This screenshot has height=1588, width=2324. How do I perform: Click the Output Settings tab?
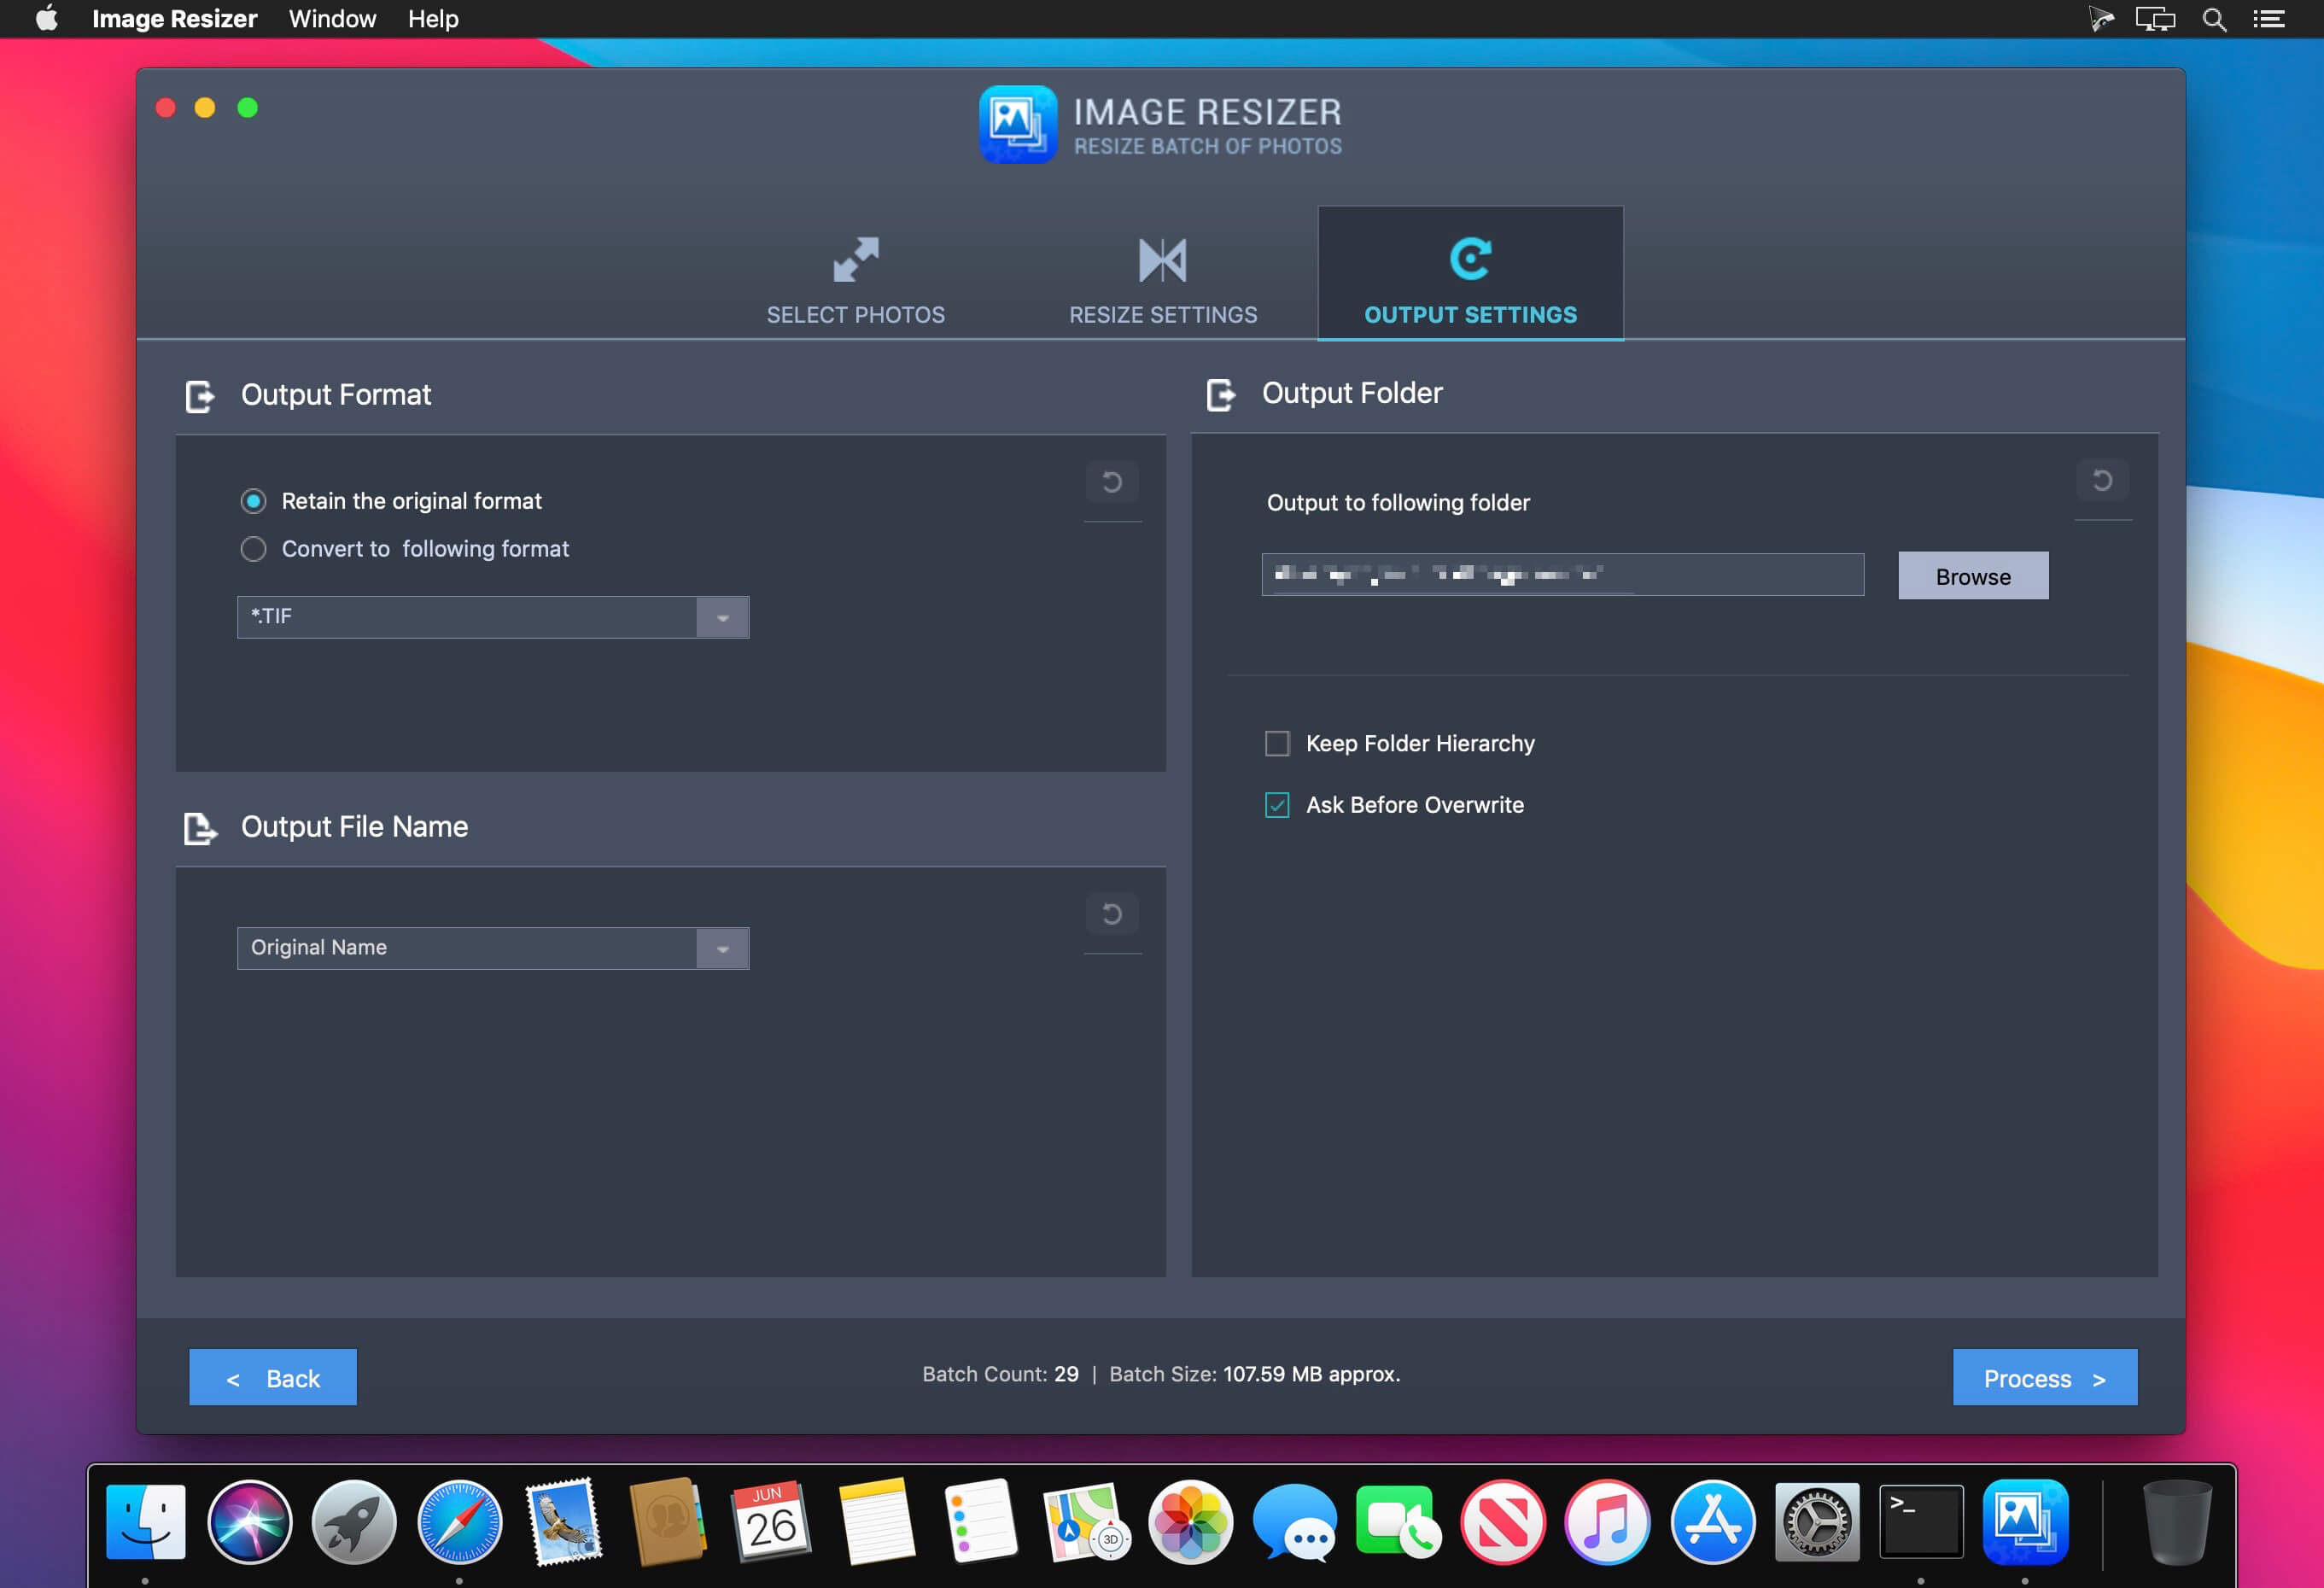1470,274
